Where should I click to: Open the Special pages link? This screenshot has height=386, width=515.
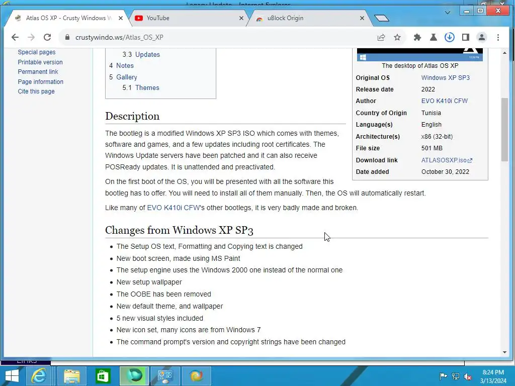pos(36,52)
